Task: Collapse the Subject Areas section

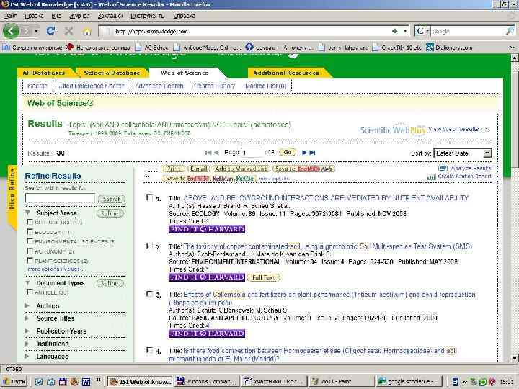Action: pos(28,213)
